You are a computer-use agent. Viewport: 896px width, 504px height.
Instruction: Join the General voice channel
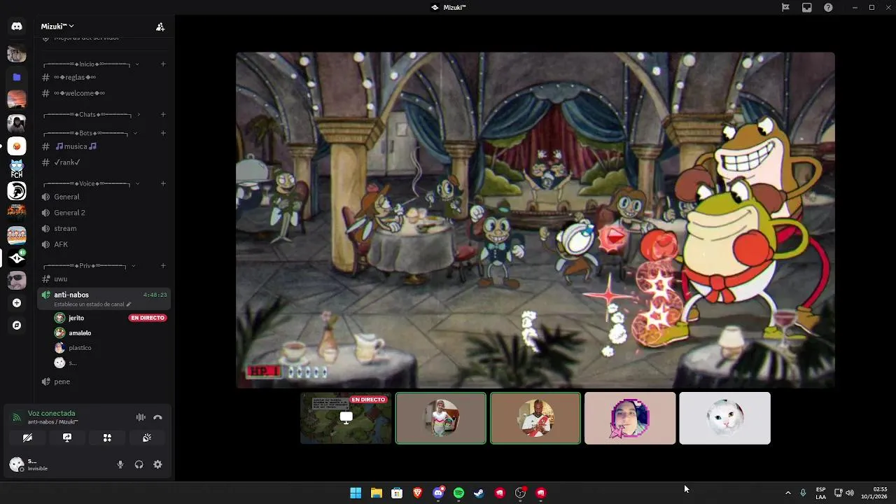104,197
